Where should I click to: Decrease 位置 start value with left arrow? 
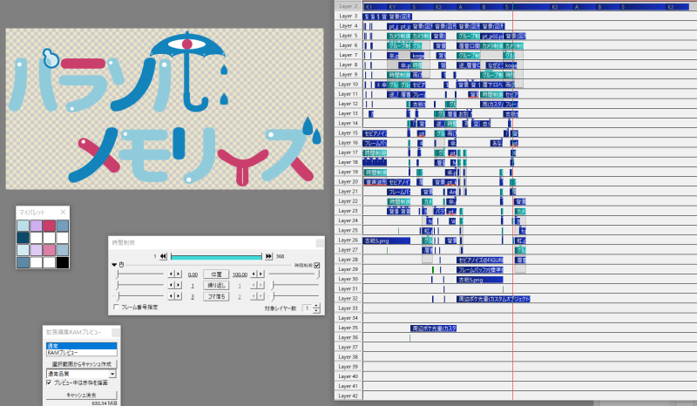(x=171, y=274)
